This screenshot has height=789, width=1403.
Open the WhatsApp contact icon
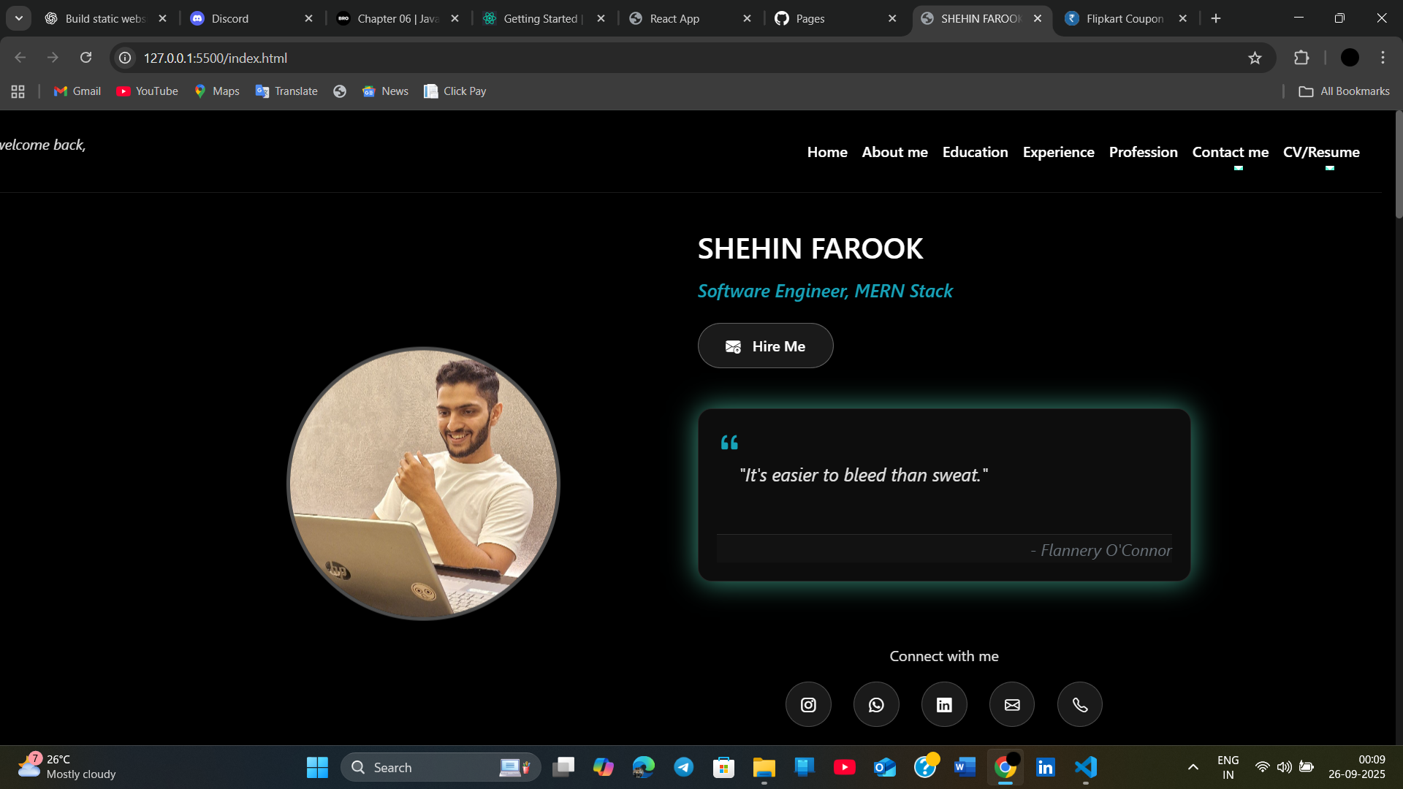coord(876,704)
